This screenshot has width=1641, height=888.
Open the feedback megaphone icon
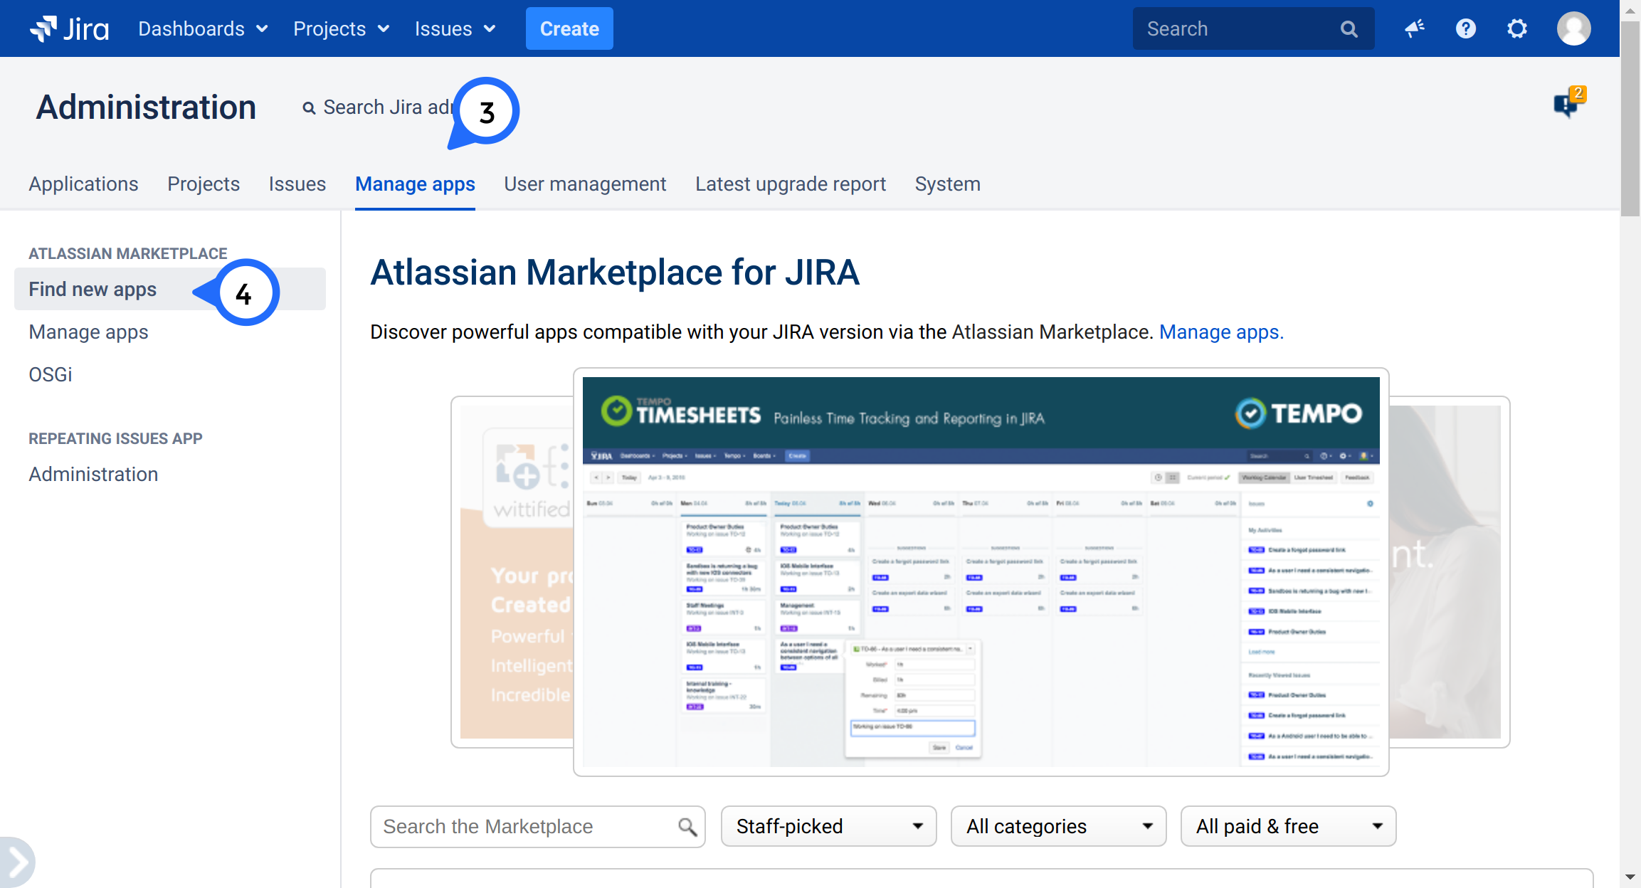point(1414,28)
